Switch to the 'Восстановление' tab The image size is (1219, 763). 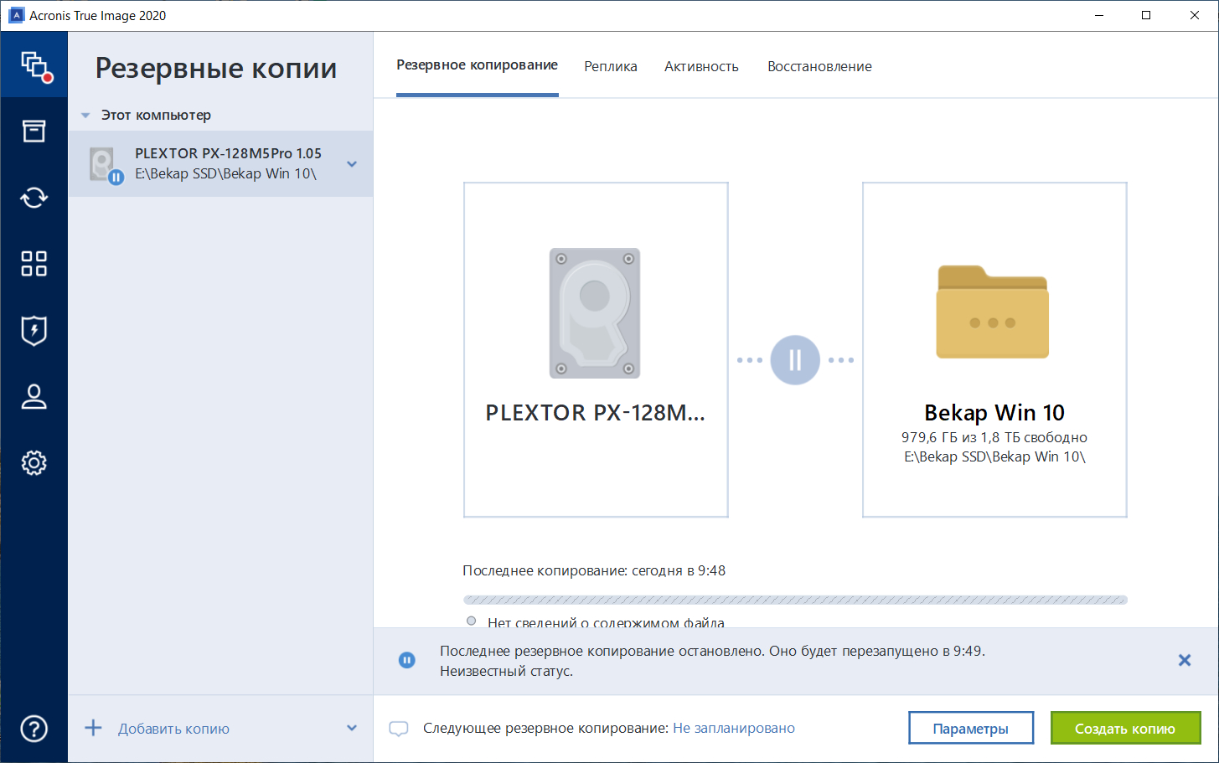[819, 66]
